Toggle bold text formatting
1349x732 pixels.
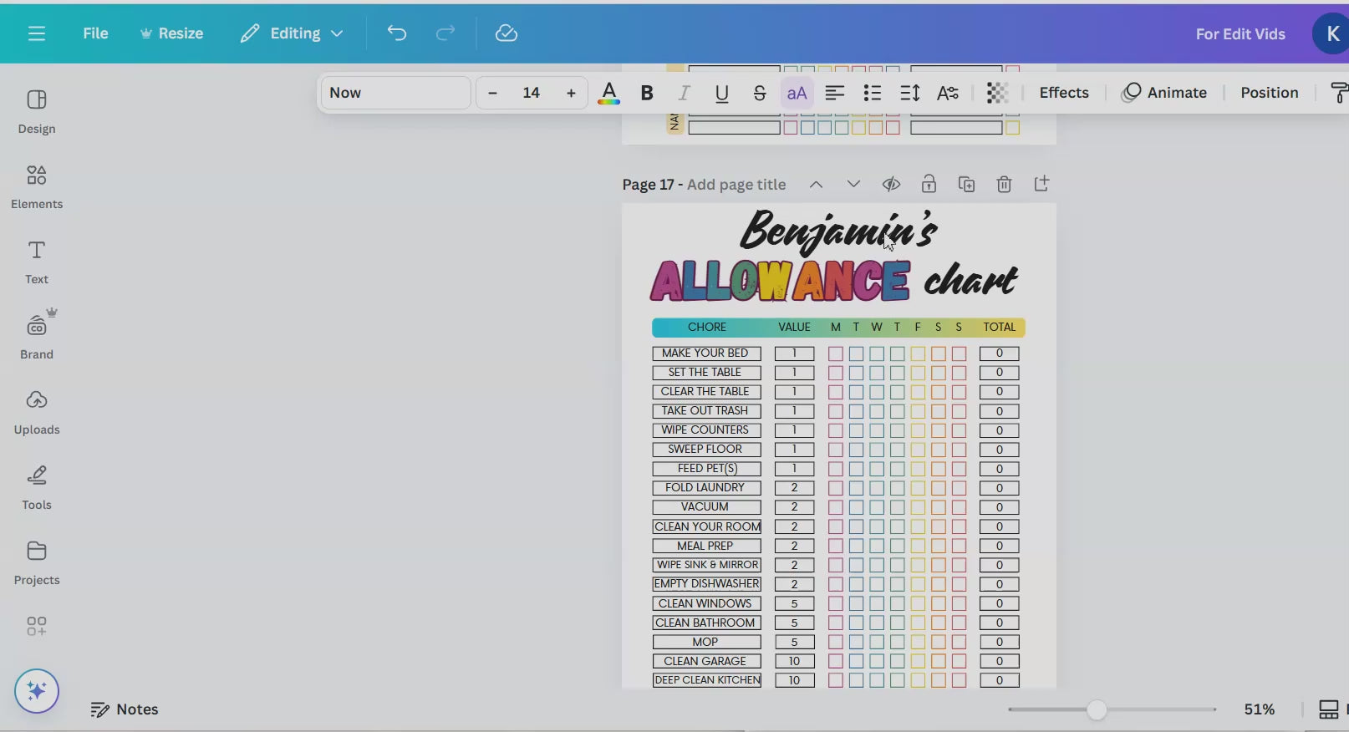(646, 93)
